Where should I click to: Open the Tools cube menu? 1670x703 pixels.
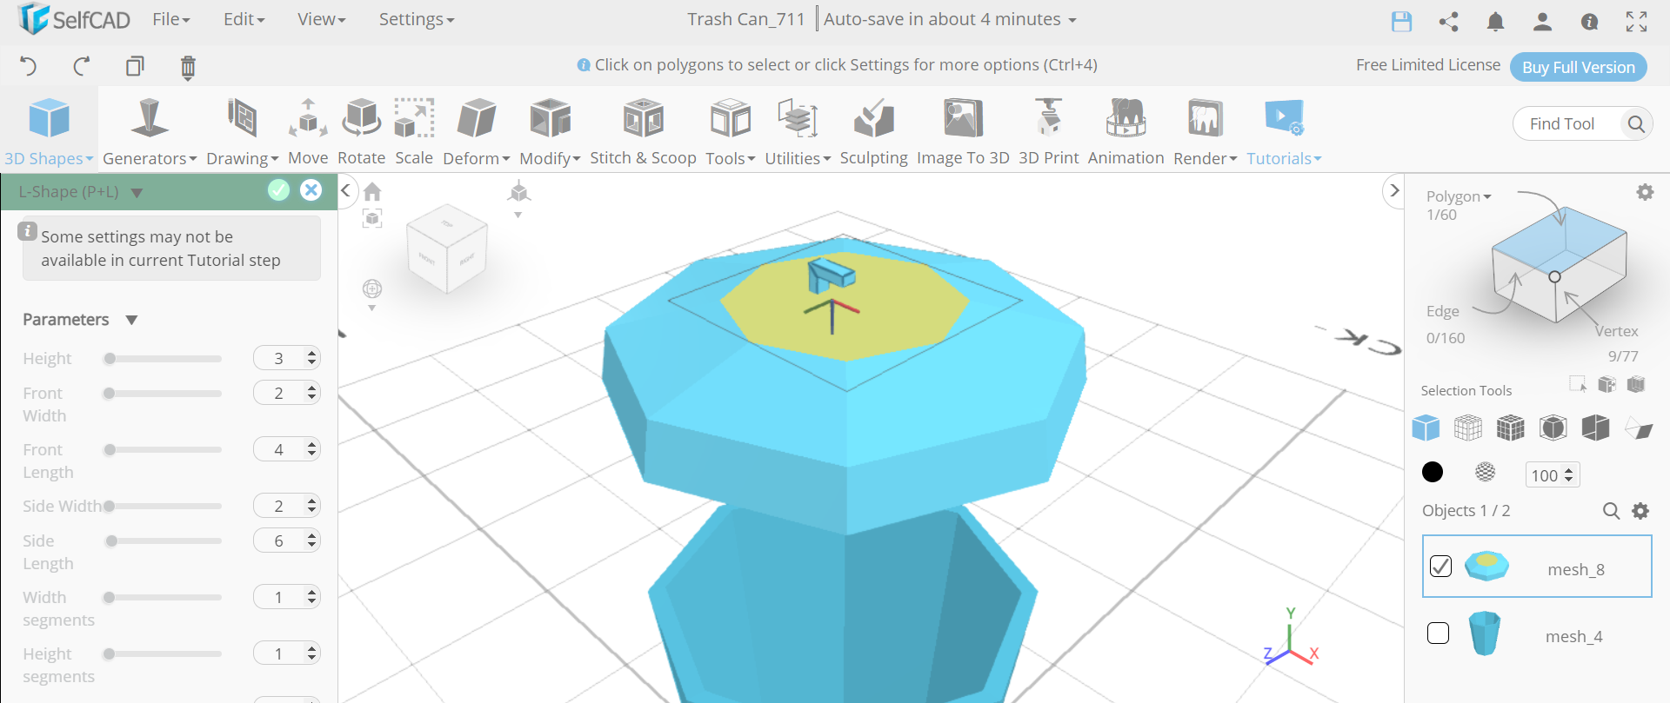click(x=730, y=130)
